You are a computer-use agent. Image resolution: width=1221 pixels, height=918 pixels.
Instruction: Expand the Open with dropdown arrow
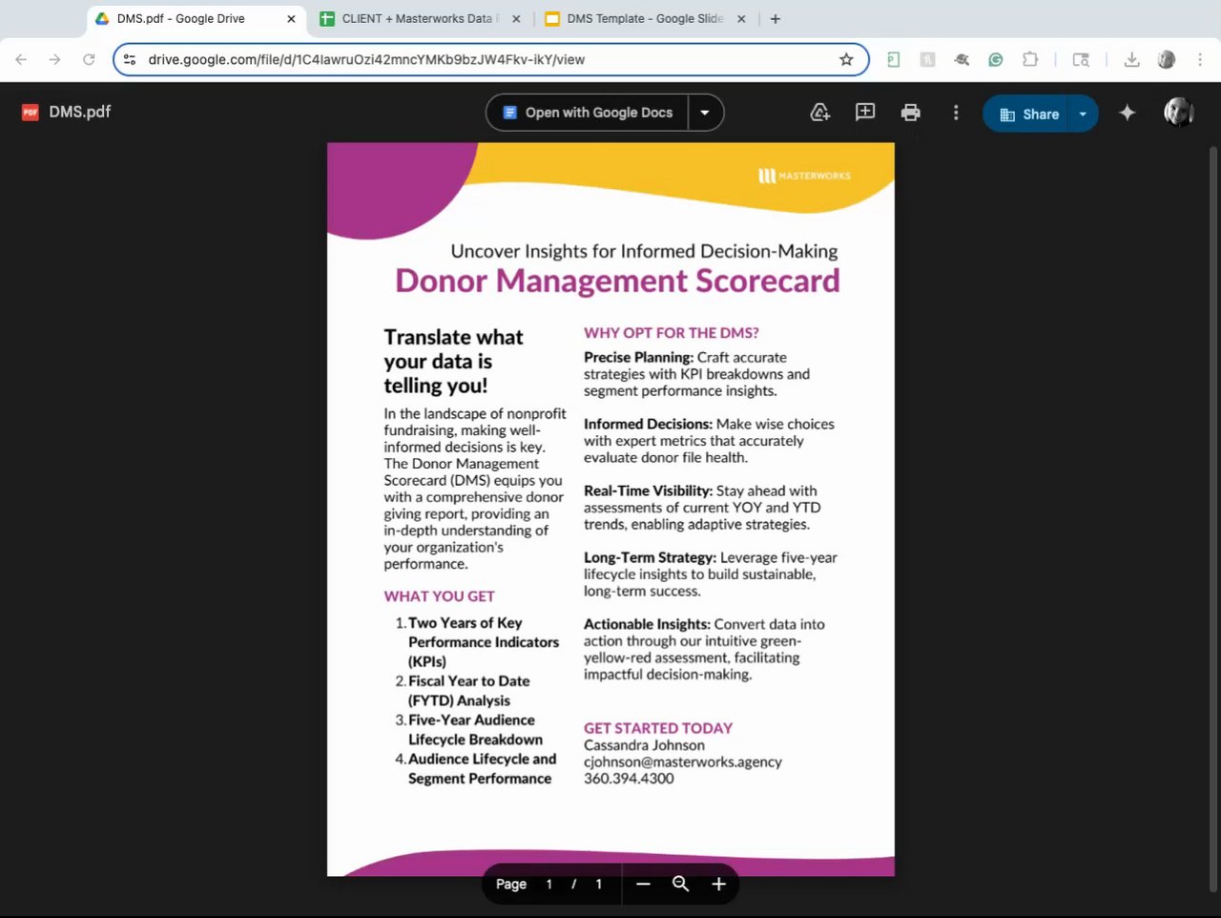[x=705, y=113]
